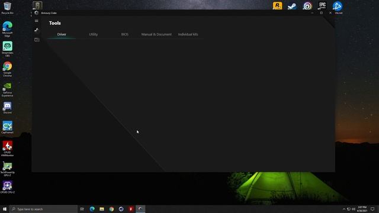Select the Ubisoft Connect desktop shortcut
The width and height of the screenshot is (379, 213).
pos(307,6)
